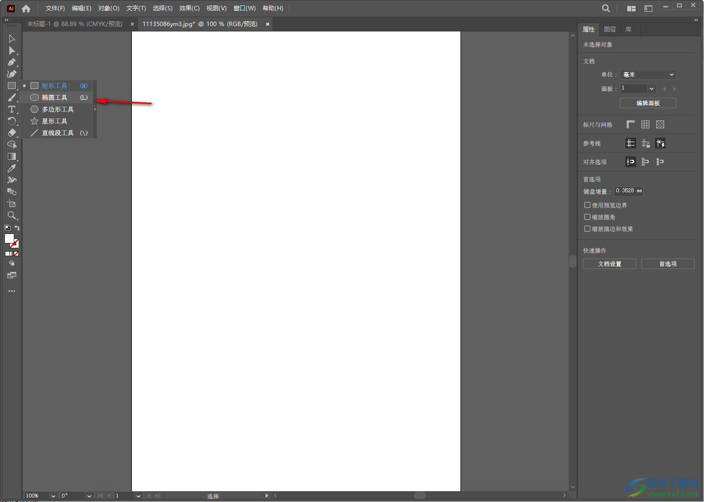The width and height of the screenshot is (704, 502).
Task: Select the Direct Selection tool
Action: 12,50
